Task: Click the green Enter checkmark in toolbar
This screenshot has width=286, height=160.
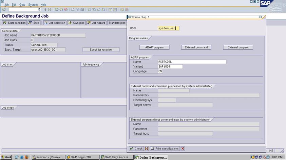Action: [x=4, y=9]
